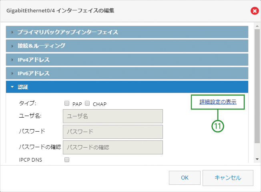Click the scrollbar down arrow
This screenshot has width=261, height=192.
point(257,159)
